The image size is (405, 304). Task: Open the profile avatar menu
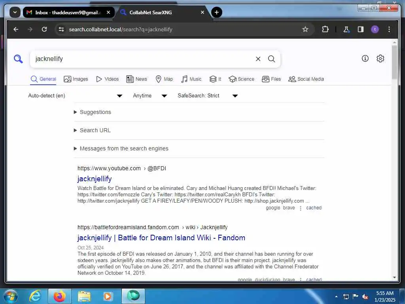375,29
